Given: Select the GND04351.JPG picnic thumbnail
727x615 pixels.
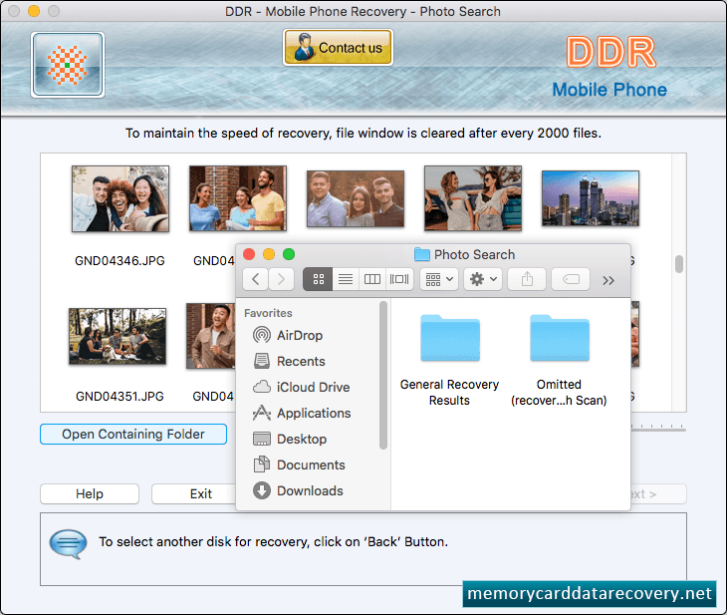Looking at the screenshot, I should point(118,336).
